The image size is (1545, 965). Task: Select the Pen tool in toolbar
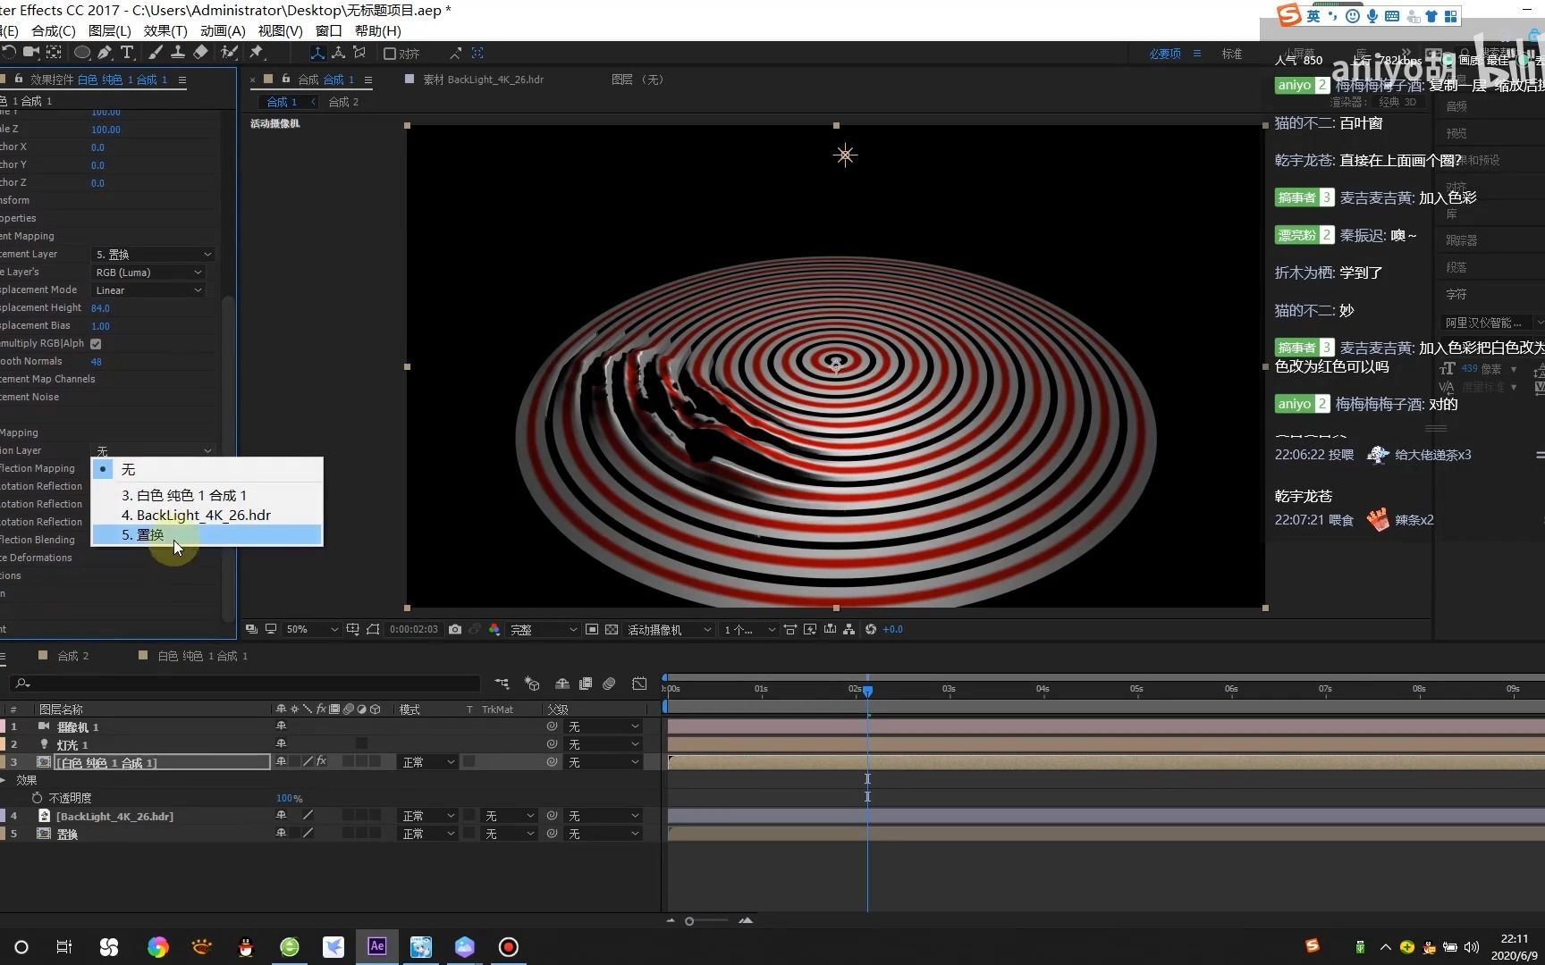pos(105,53)
